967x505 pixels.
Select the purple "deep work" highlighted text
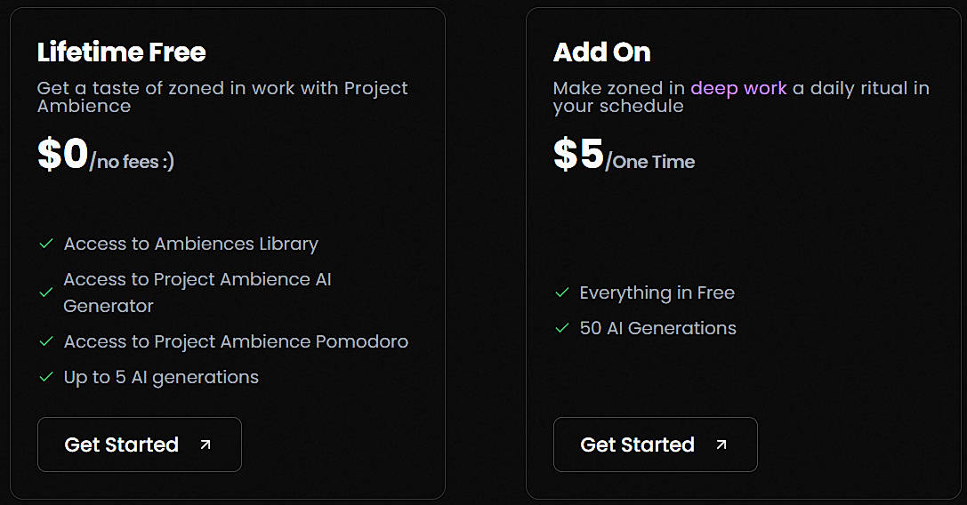[x=738, y=88]
